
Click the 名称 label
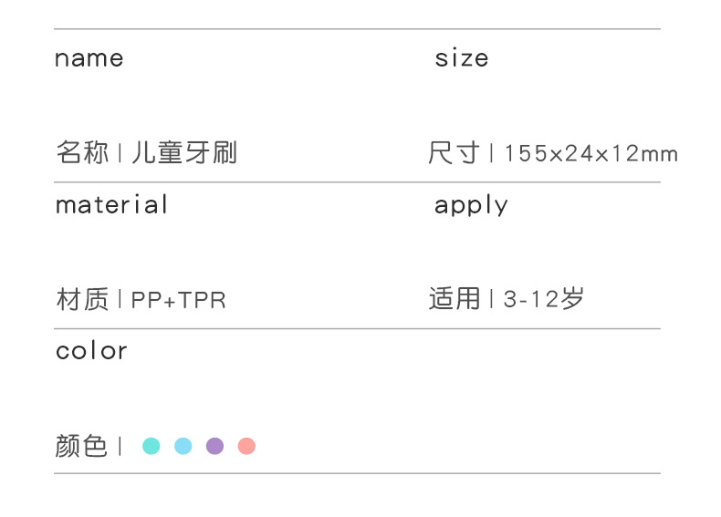82,152
